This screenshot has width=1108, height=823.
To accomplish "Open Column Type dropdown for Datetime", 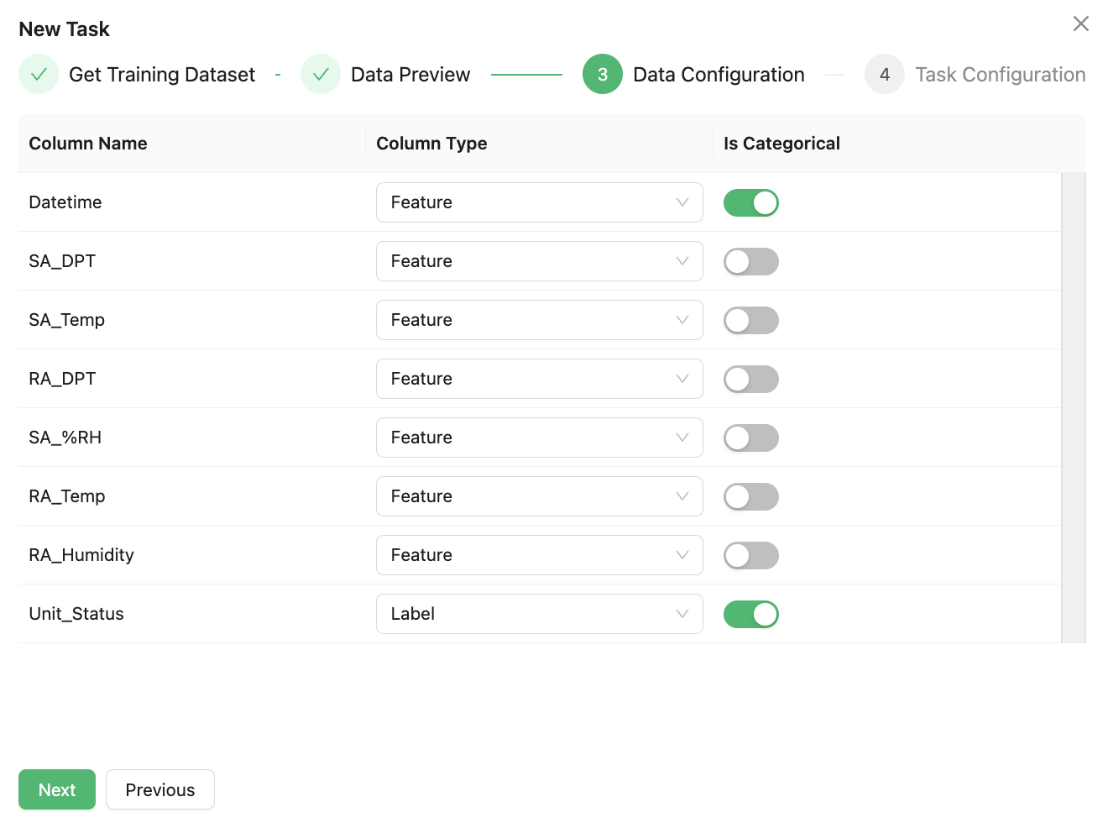I will [539, 203].
